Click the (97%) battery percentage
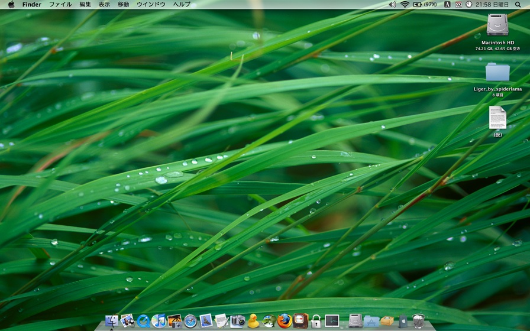The width and height of the screenshot is (530, 331). point(430,4)
